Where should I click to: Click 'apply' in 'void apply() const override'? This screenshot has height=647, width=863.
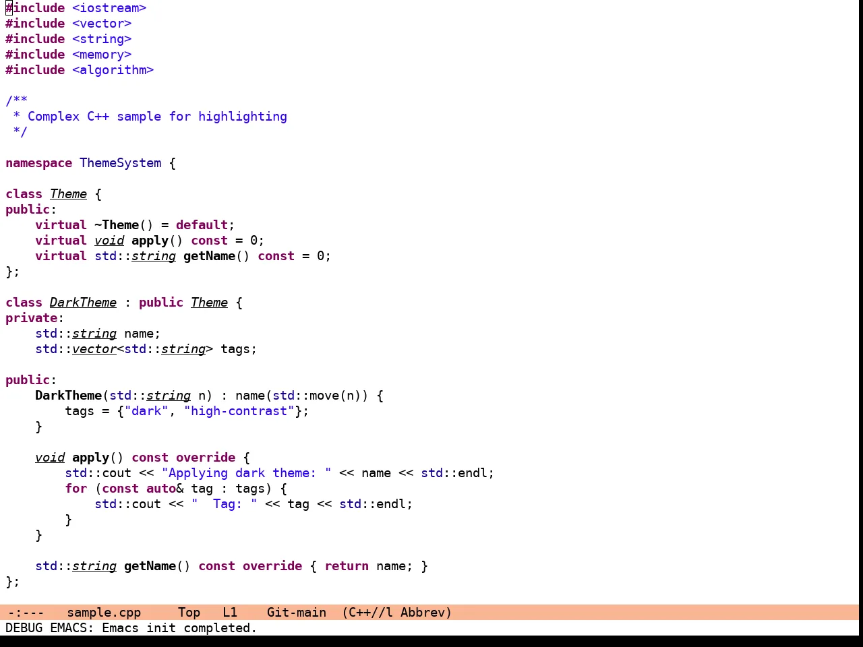91,458
